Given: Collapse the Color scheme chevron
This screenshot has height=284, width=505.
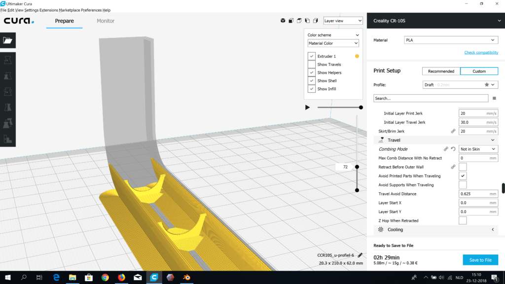Looking at the screenshot, I should point(357,35).
